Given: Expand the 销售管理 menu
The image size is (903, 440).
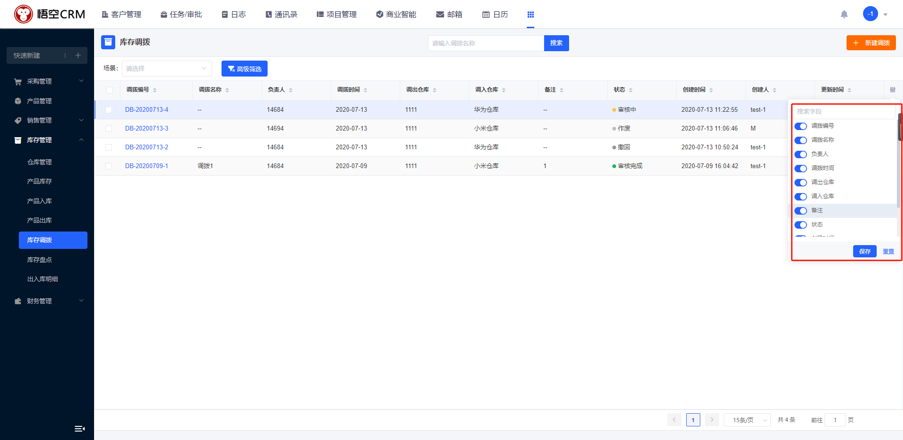Looking at the screenshot, I should pos(81,120).
